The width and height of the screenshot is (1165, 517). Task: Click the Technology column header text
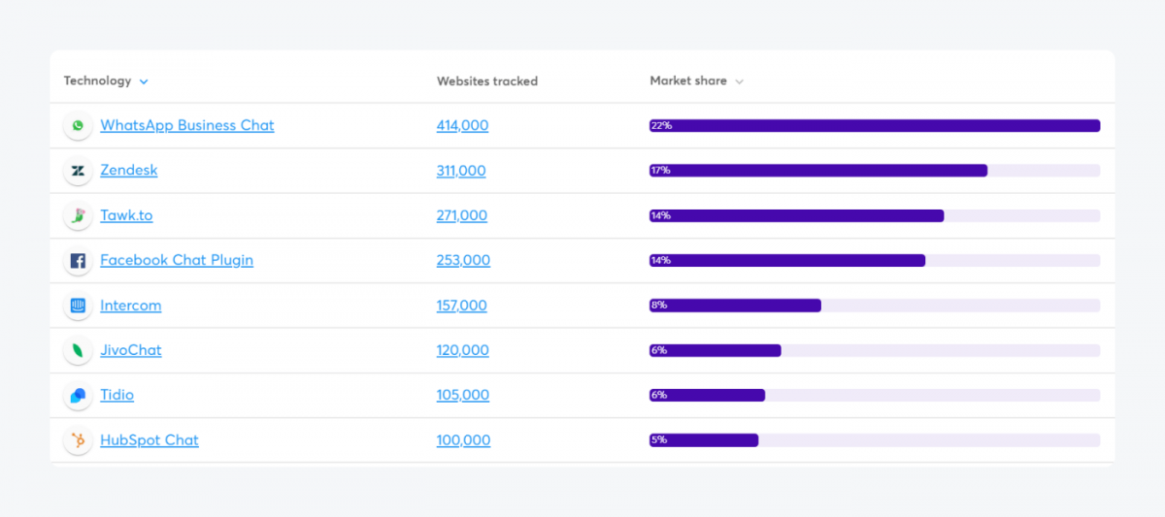98,81
